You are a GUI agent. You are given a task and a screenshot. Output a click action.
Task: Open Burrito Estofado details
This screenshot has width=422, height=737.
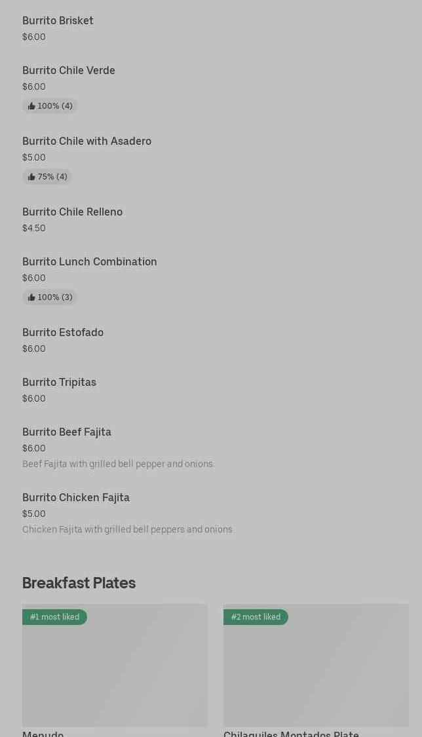63,333
